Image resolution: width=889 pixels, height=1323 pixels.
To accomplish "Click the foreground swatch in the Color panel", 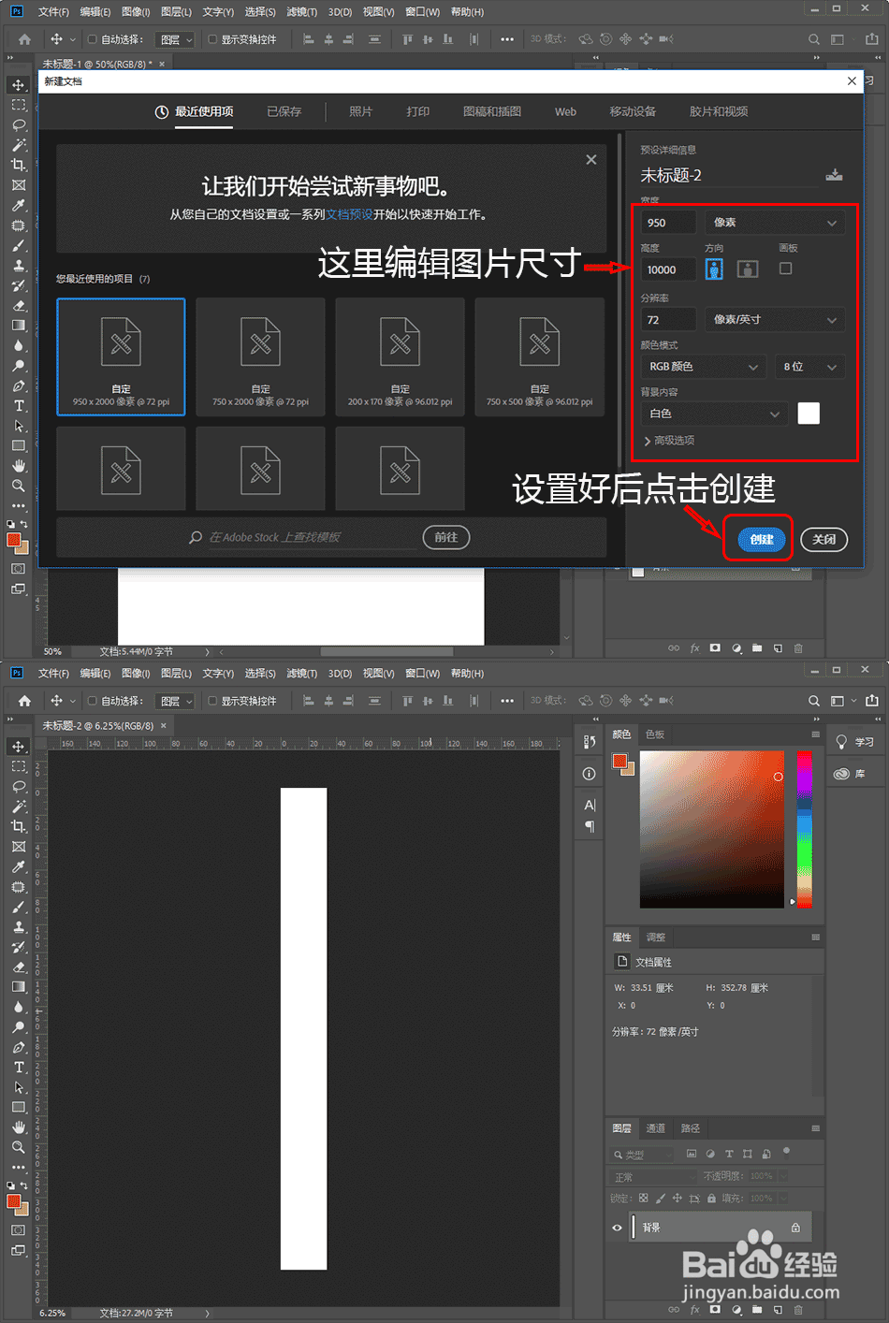I will coord(619,762).
